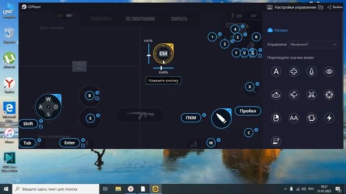Click the Облако cloud link
346x194 pixels.
pos(277,30)
